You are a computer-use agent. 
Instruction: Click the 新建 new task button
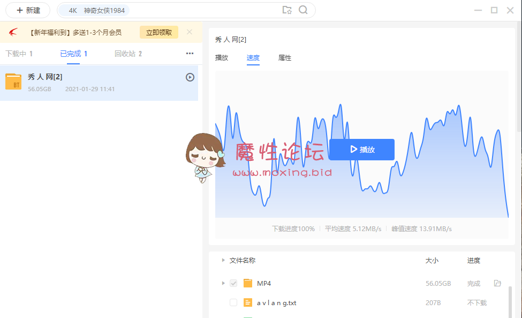28,10
